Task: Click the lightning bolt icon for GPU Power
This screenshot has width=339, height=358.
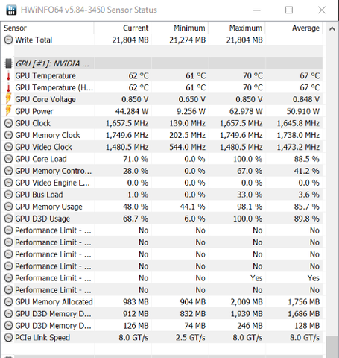Action: pos(8,111)
